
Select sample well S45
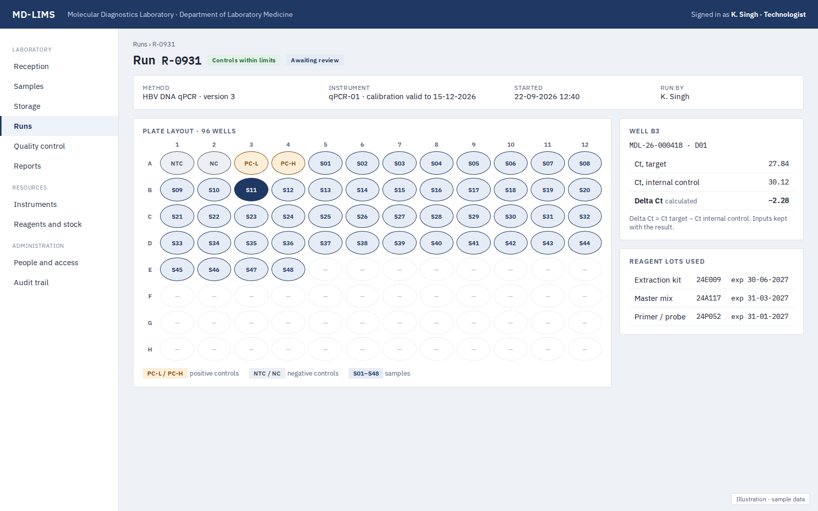(177, 270)
